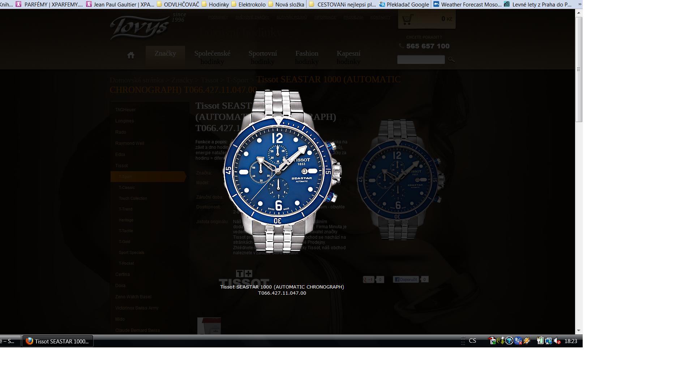Click the round blue T tray icon
This screenshot has width=694, height=390.
[509, 341]
